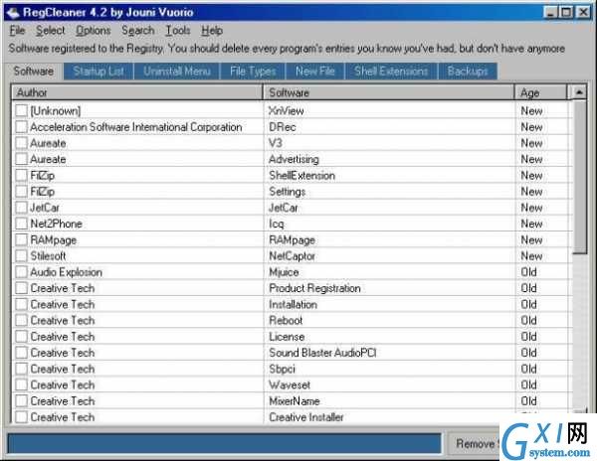Check the Creative Tech Reboot checkbox
Screen dimensions: 597x461
coord(21,320)
